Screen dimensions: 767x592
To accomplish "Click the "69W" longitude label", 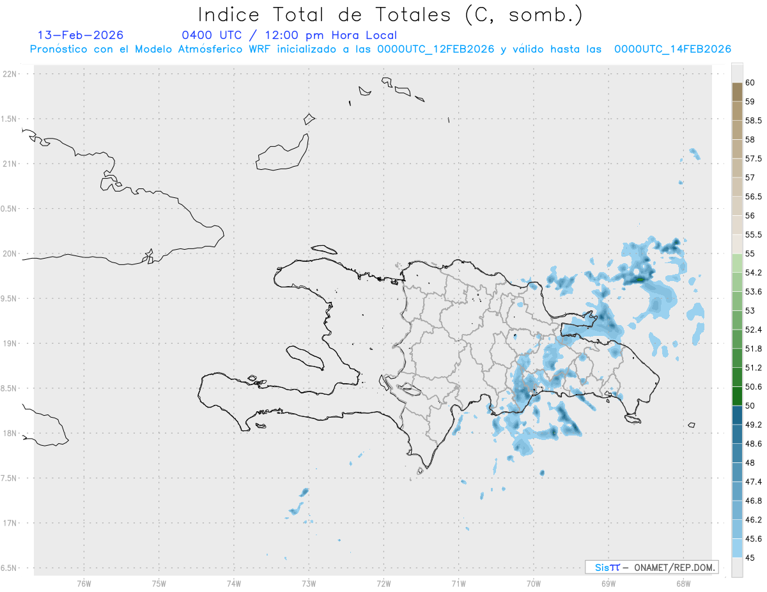I will pos(608,583).
